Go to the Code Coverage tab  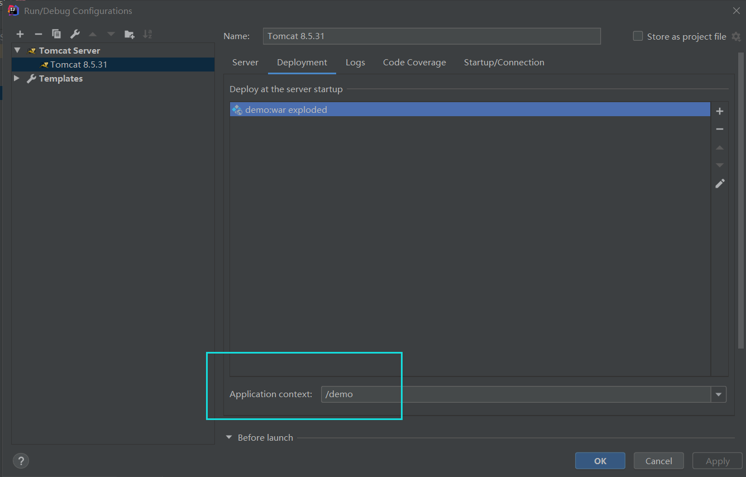coord(414,63)
